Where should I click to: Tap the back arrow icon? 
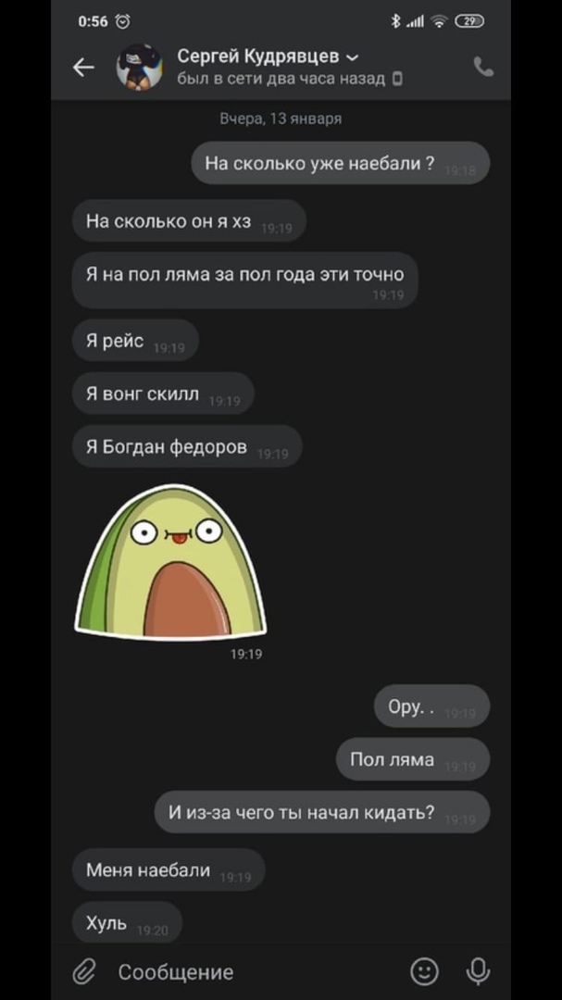pos(83,67)
